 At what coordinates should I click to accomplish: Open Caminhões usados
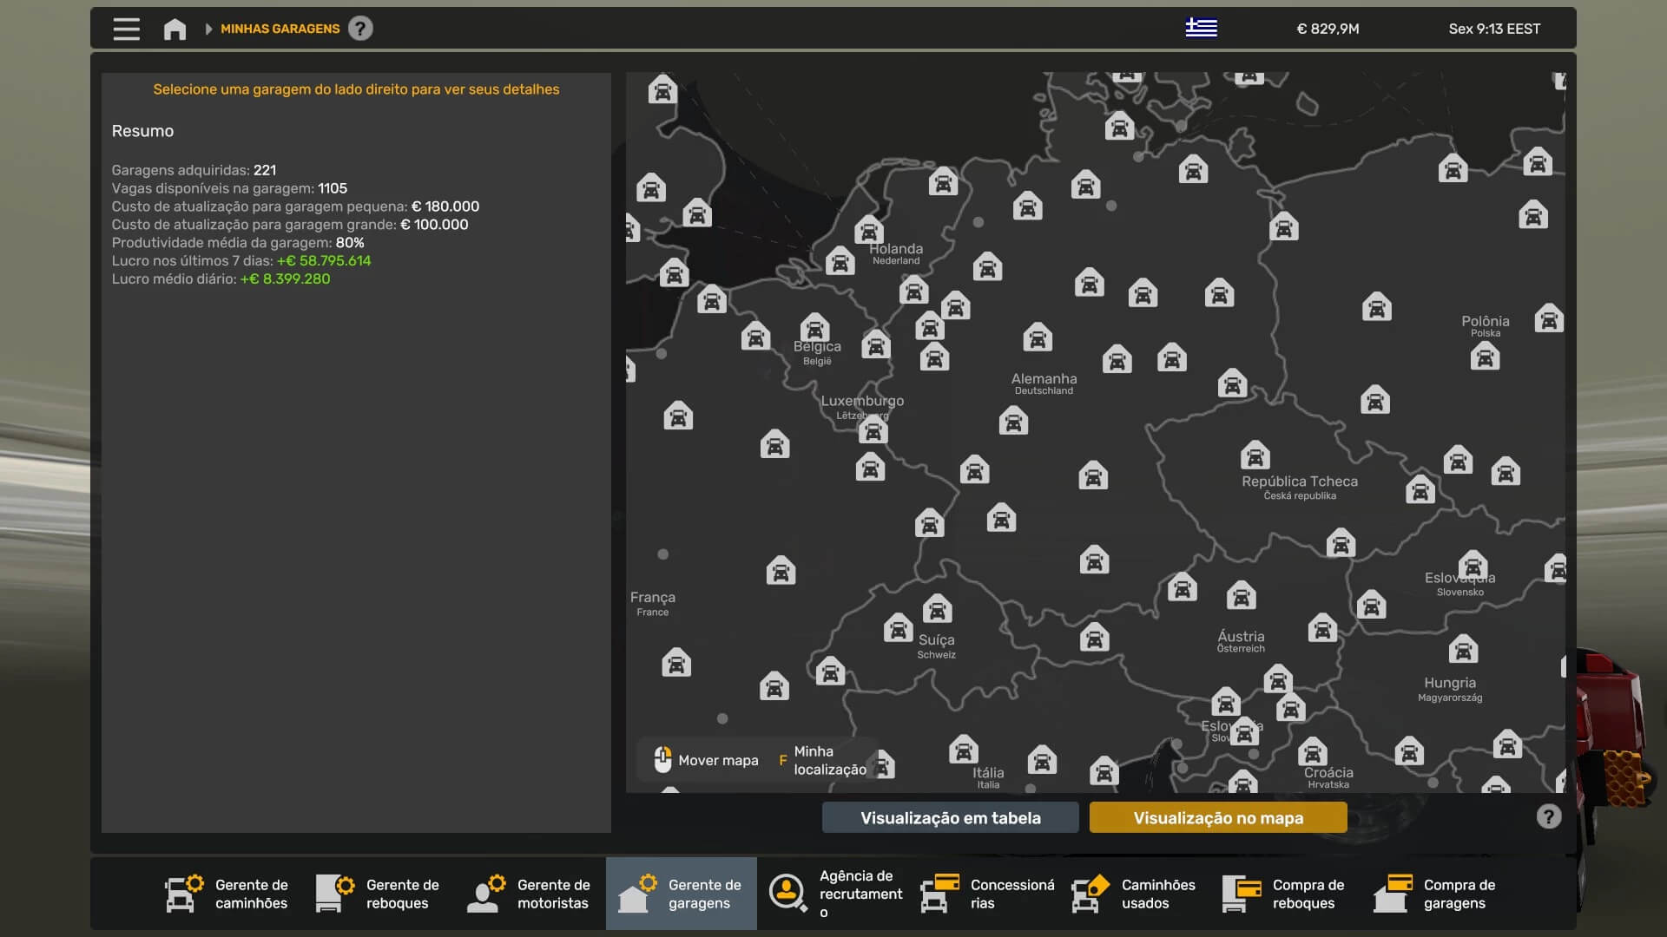[x=1134, y=894]
